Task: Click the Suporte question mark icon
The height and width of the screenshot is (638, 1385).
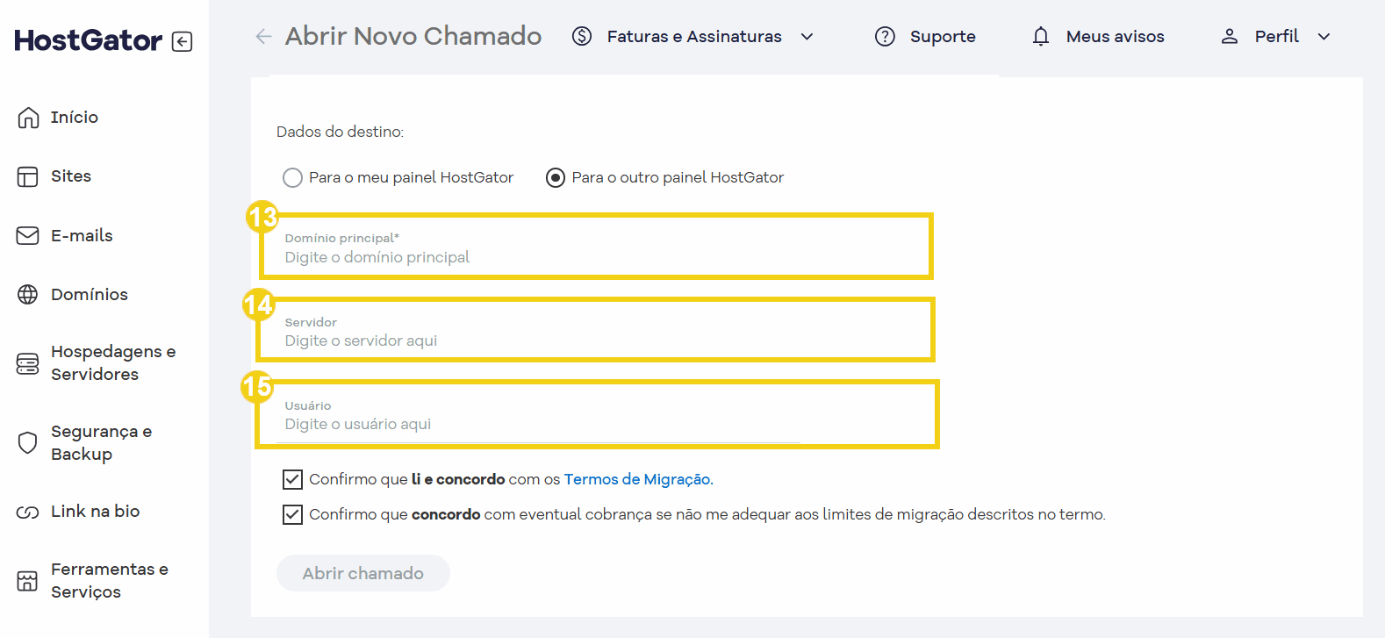Action: [886, 36]
